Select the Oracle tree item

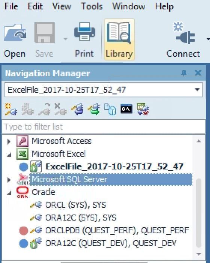(x=43, y=192)
